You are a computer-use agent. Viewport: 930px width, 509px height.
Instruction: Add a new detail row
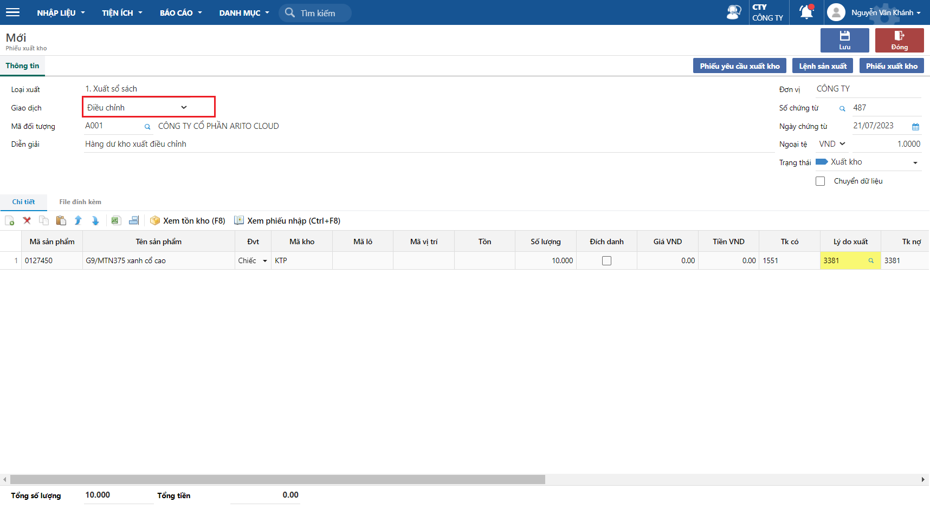click(10, 221)
